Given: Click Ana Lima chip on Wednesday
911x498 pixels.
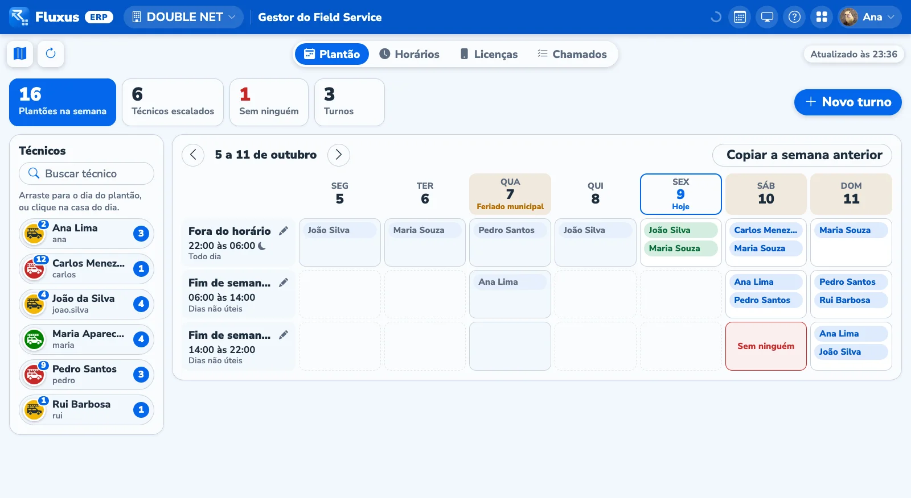Looking at the screenshot, I should pos(510,282).
